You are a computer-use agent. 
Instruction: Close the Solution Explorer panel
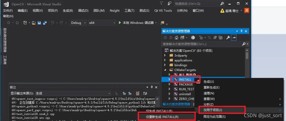(x=246, y=31)
